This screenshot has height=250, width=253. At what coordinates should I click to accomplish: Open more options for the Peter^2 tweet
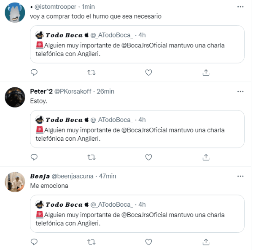click(240, 91)
